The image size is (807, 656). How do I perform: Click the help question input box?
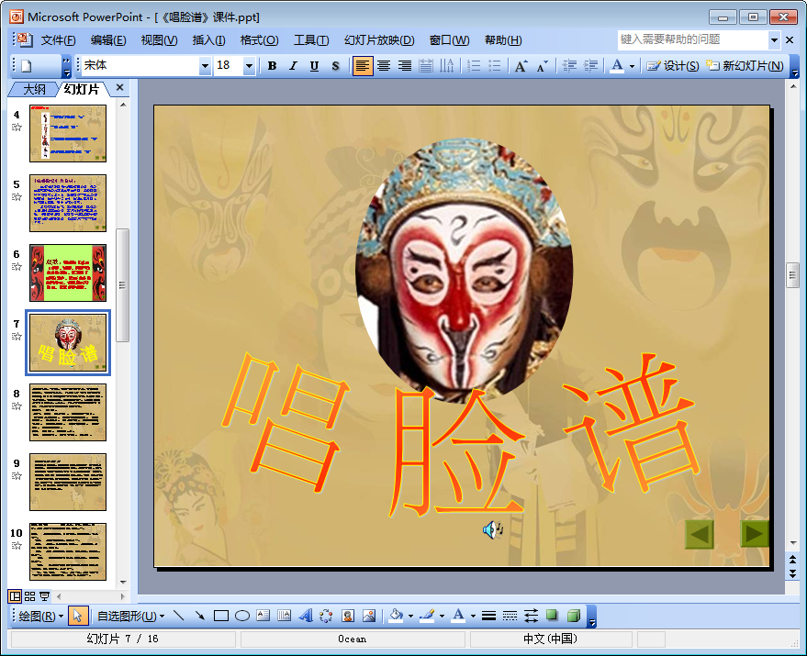[x=693, y=39]
